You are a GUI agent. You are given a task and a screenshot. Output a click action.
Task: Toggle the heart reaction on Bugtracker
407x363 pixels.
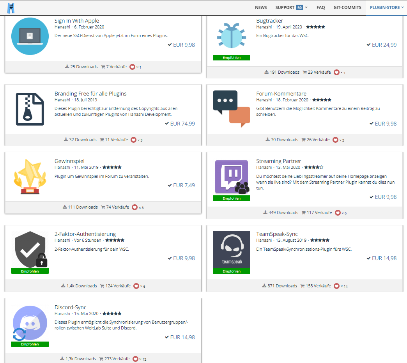pos(336,72)
